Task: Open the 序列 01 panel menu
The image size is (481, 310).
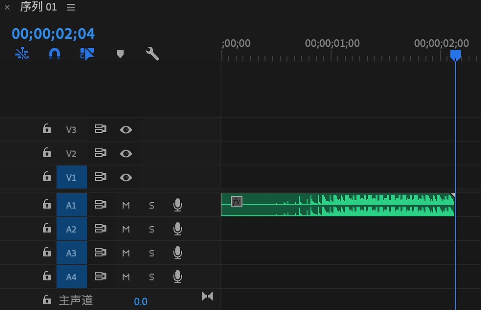Action: [70, 7]
